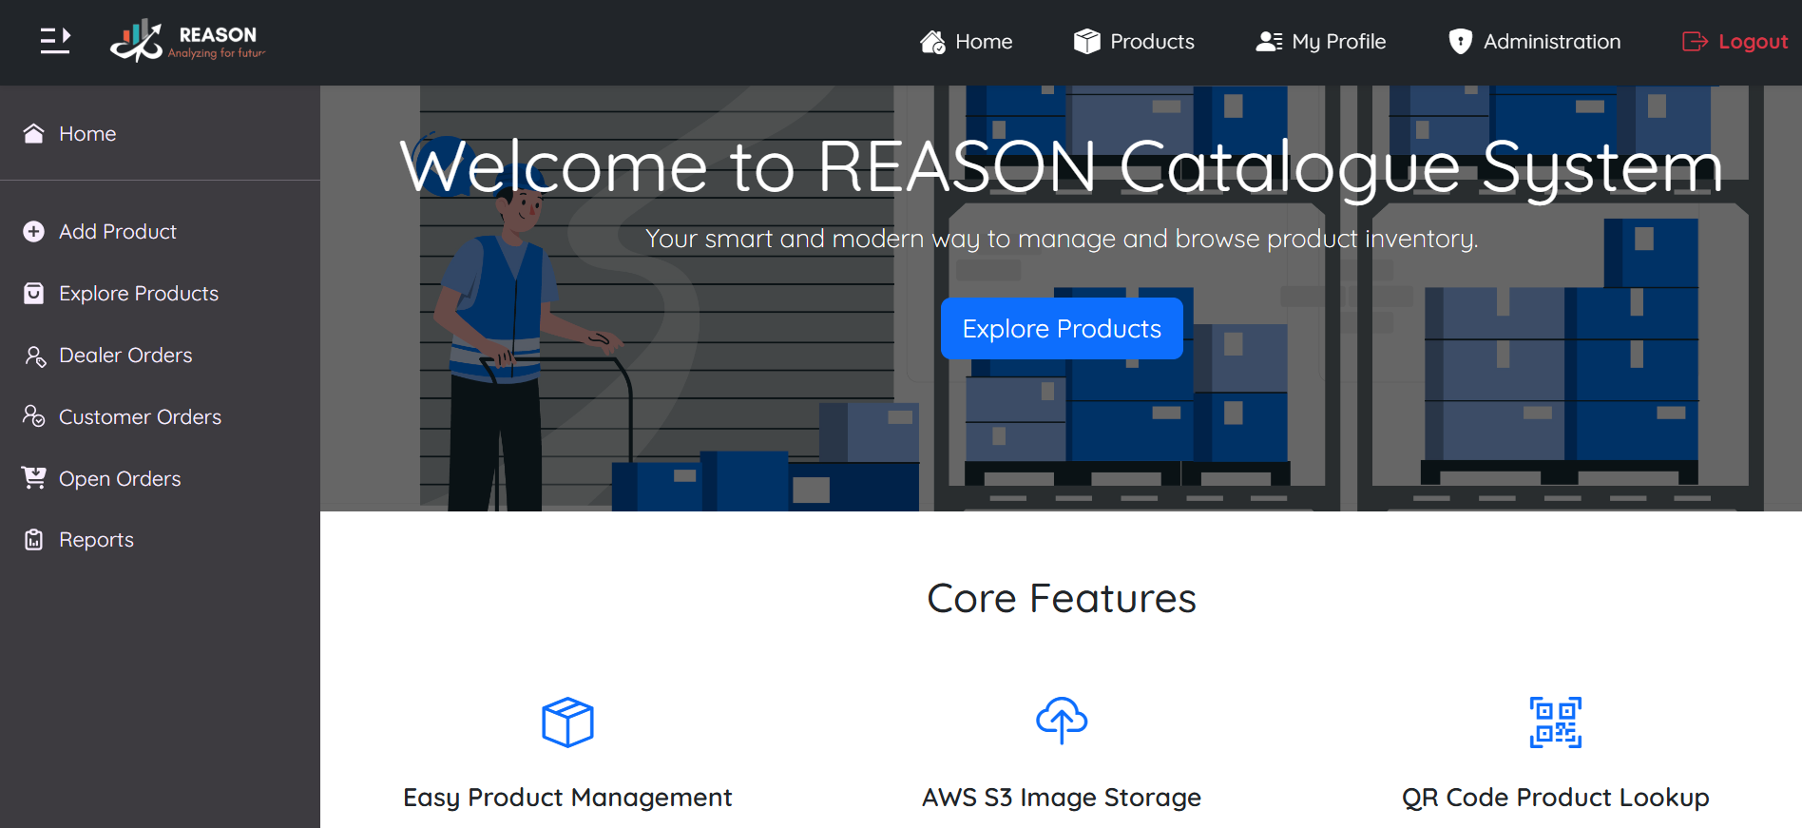Click the bag icon for Explore Products

point(34,294)
